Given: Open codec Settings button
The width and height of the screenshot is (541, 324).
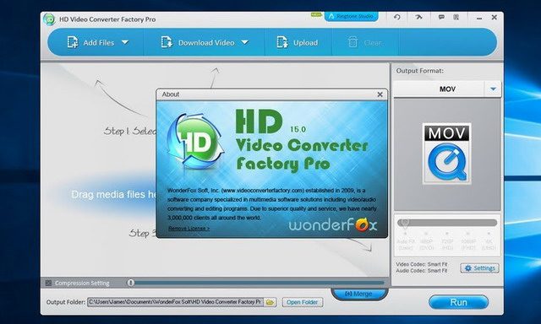Looking at the screenshot, I should coord(479,267).
